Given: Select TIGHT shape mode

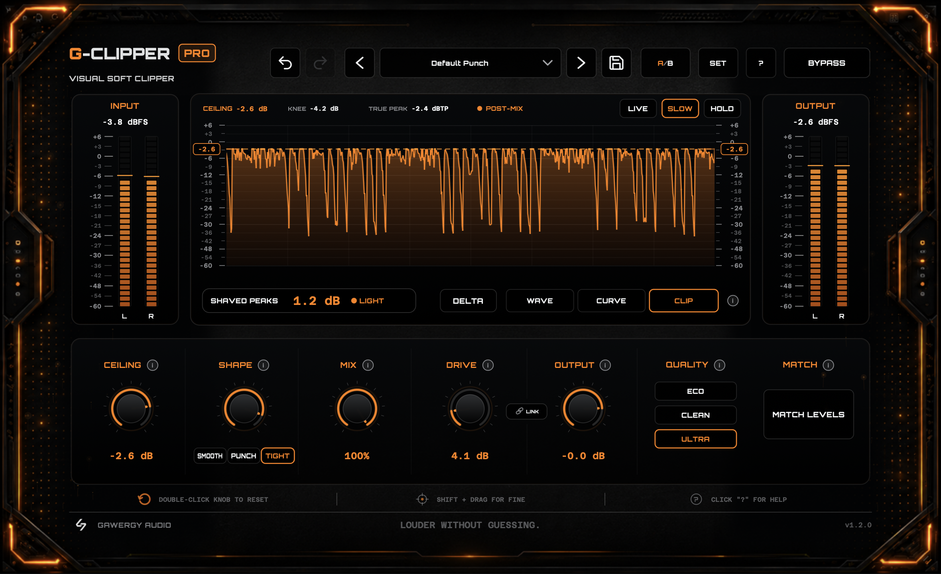Looking at the screenshot, I should (278, 456).
